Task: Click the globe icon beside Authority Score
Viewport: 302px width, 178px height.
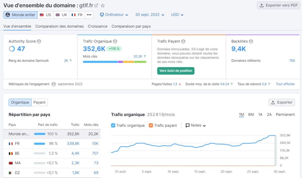Action: click(39, 41)
